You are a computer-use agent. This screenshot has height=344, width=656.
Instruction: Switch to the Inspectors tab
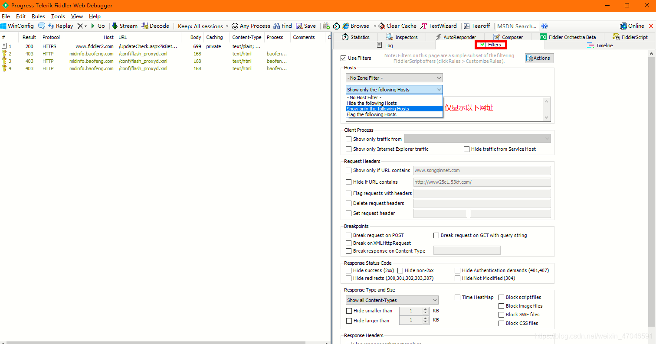[x=402, y=37]
